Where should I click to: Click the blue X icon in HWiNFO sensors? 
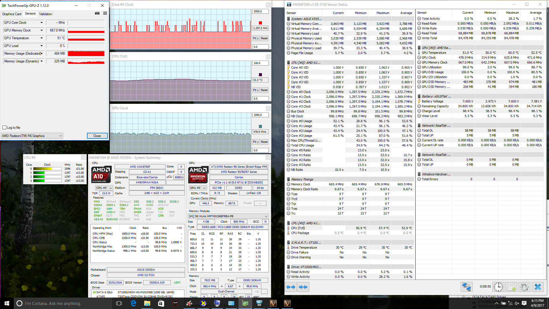pos(538,287)
